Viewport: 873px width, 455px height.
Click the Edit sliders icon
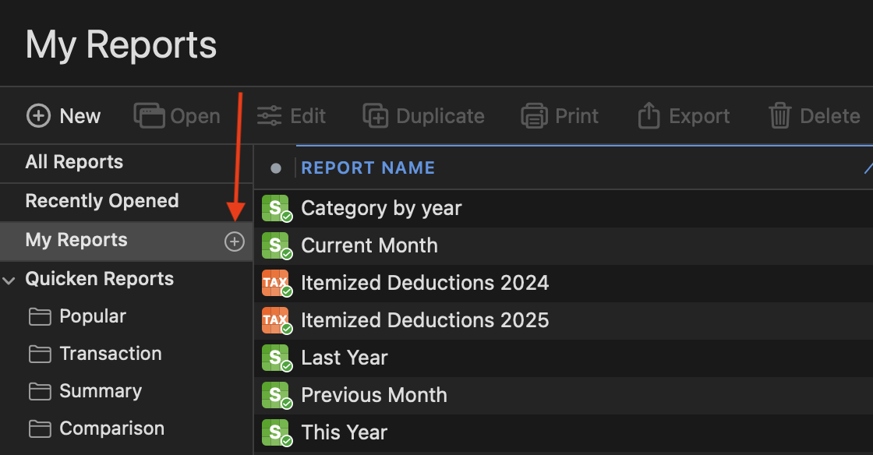pyautogui.click(x=270, y=115)
